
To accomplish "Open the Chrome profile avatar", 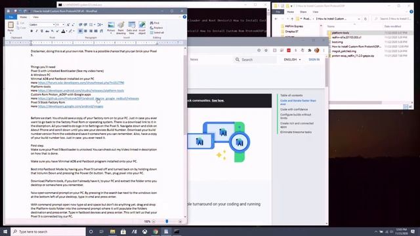I will point(316,50).
